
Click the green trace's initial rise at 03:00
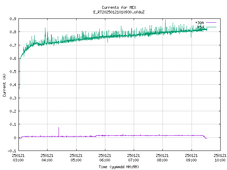[x=20, y=73]
